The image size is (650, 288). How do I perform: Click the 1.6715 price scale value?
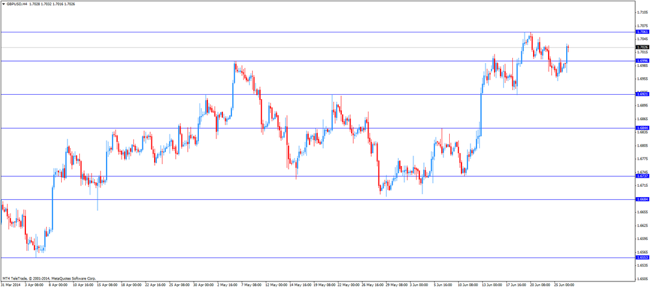pyautogui.click(x=642, y=186)
